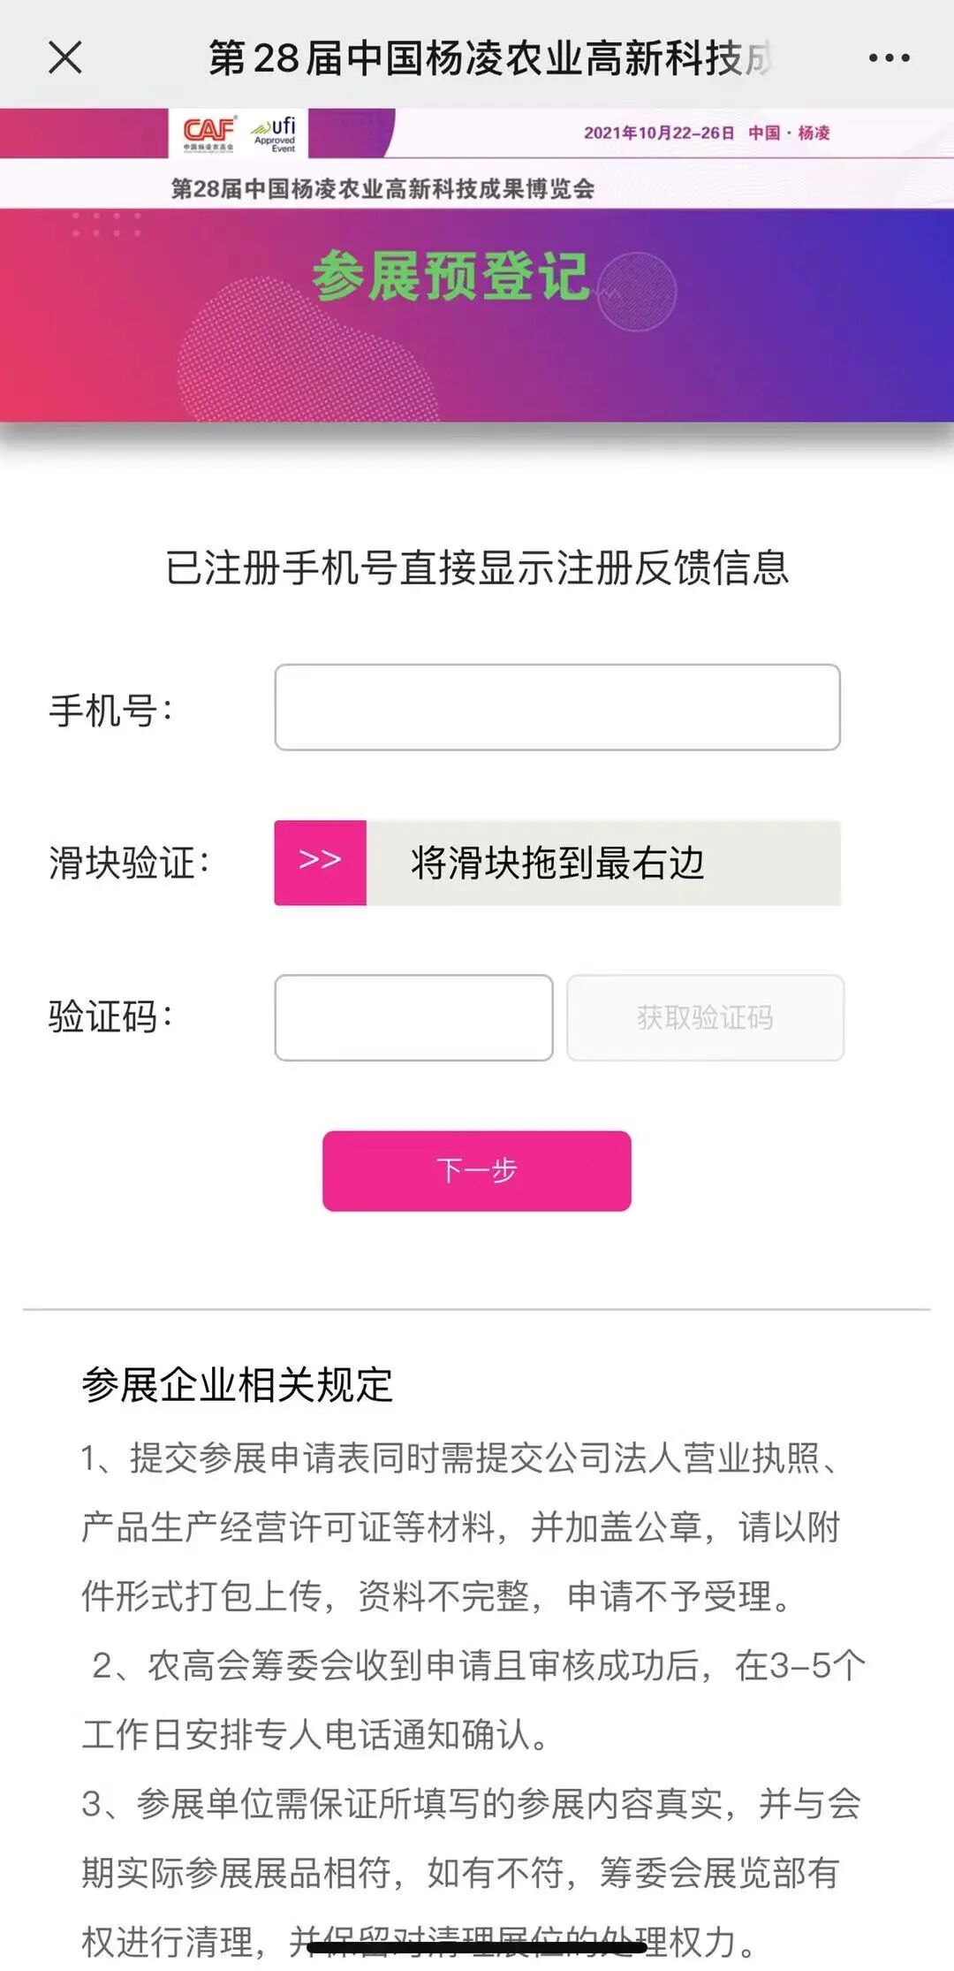Click the 下一步 next step button

click(x=477, y=1170)
